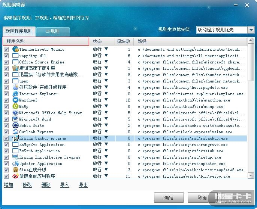257x209 pixels.
Task: Uncheck the ThunderLiveUD Module checkbox
Action: pos(6,49)
